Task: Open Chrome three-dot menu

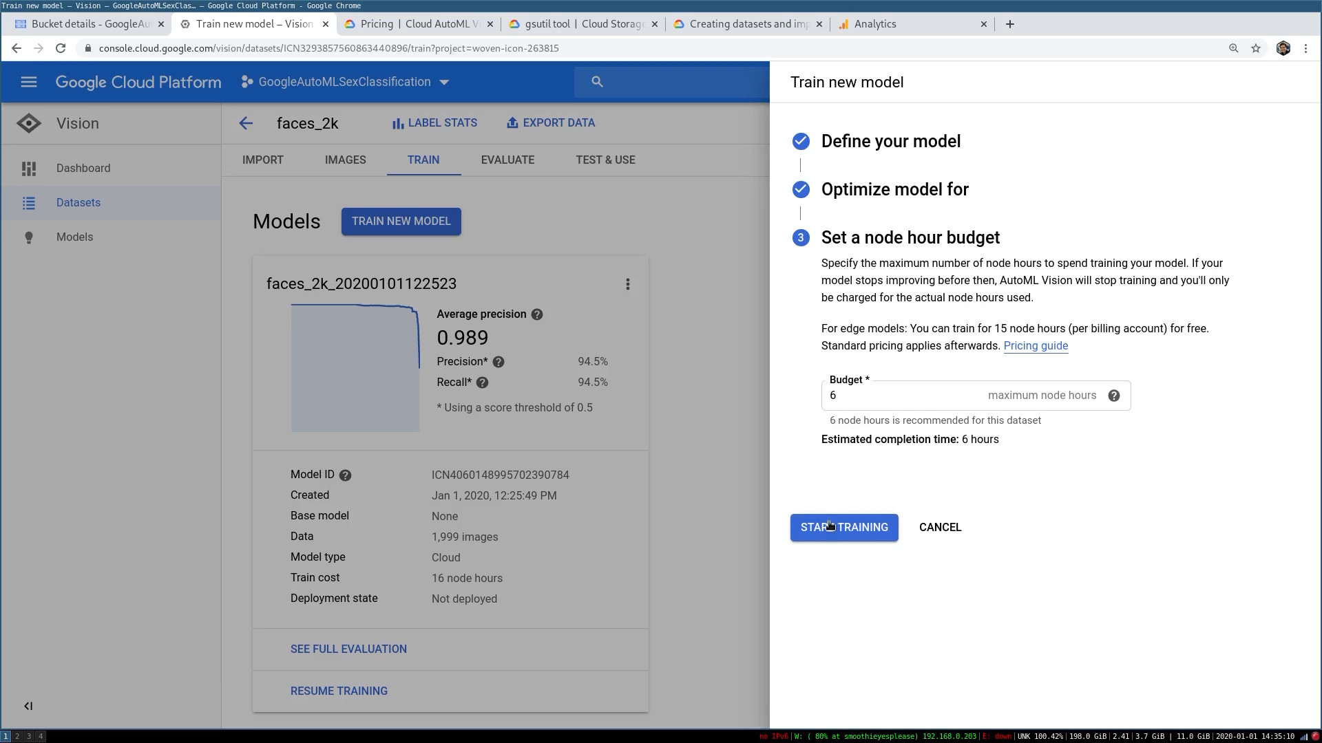Action: 1305,48
